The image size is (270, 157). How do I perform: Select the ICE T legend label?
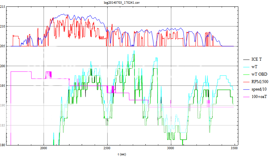(x=257, y=59)
